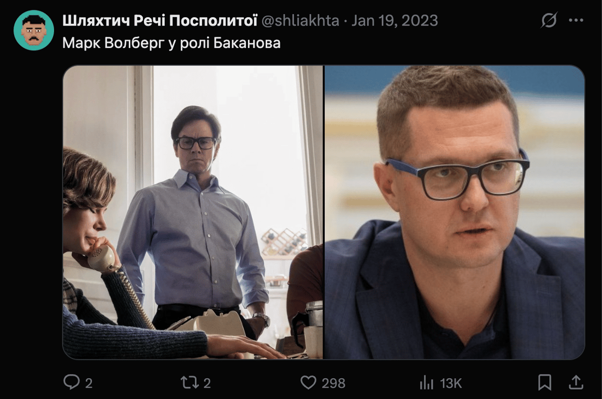
Task: Open the pixel-art profile avatar
Action: coord(34,30)
